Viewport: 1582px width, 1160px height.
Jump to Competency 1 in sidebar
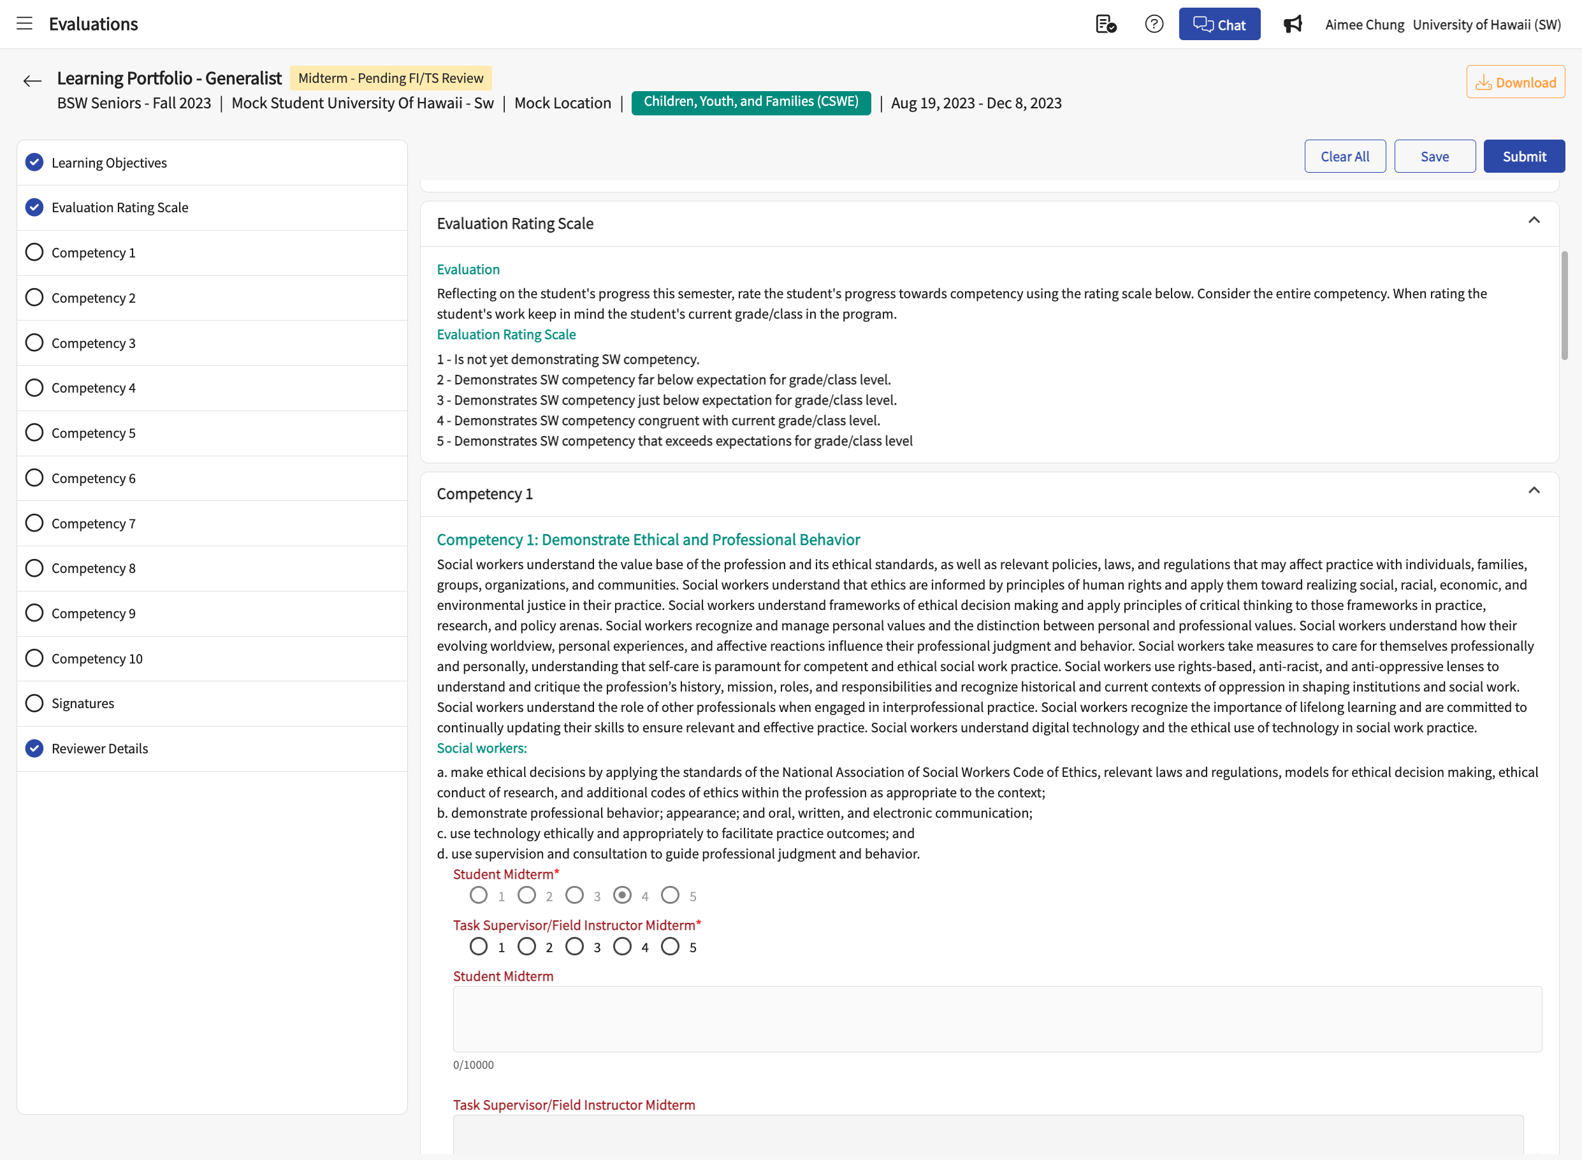pyautogui.click(x=212, y=253)
